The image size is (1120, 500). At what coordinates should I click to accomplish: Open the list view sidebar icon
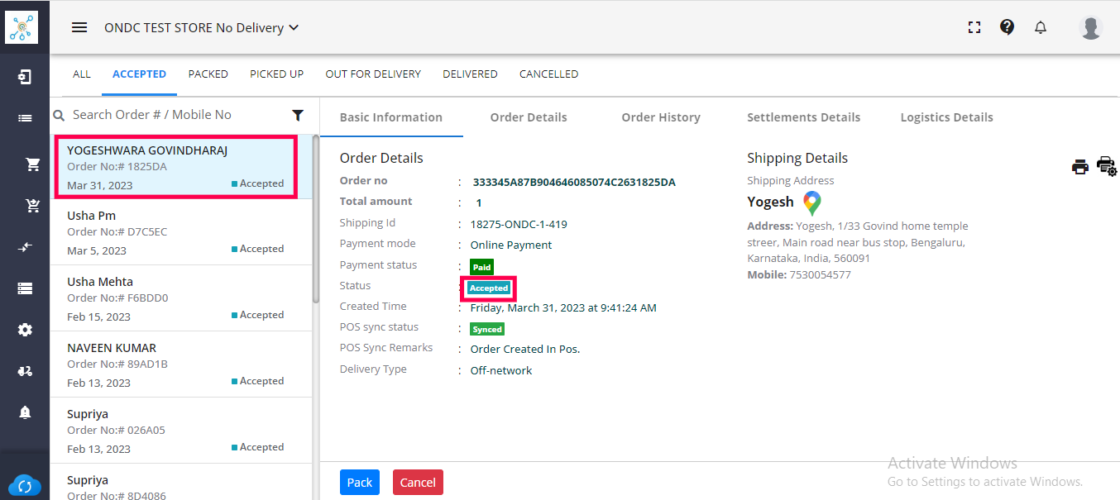25,118
